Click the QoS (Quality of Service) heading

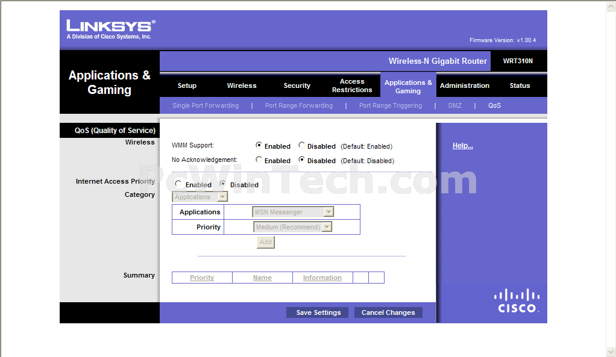pyautogui.click(x=115, y=130)
